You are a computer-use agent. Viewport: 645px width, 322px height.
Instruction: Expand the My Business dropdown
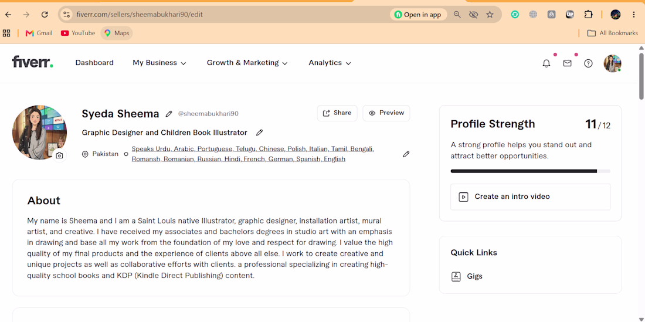point(159,63)
